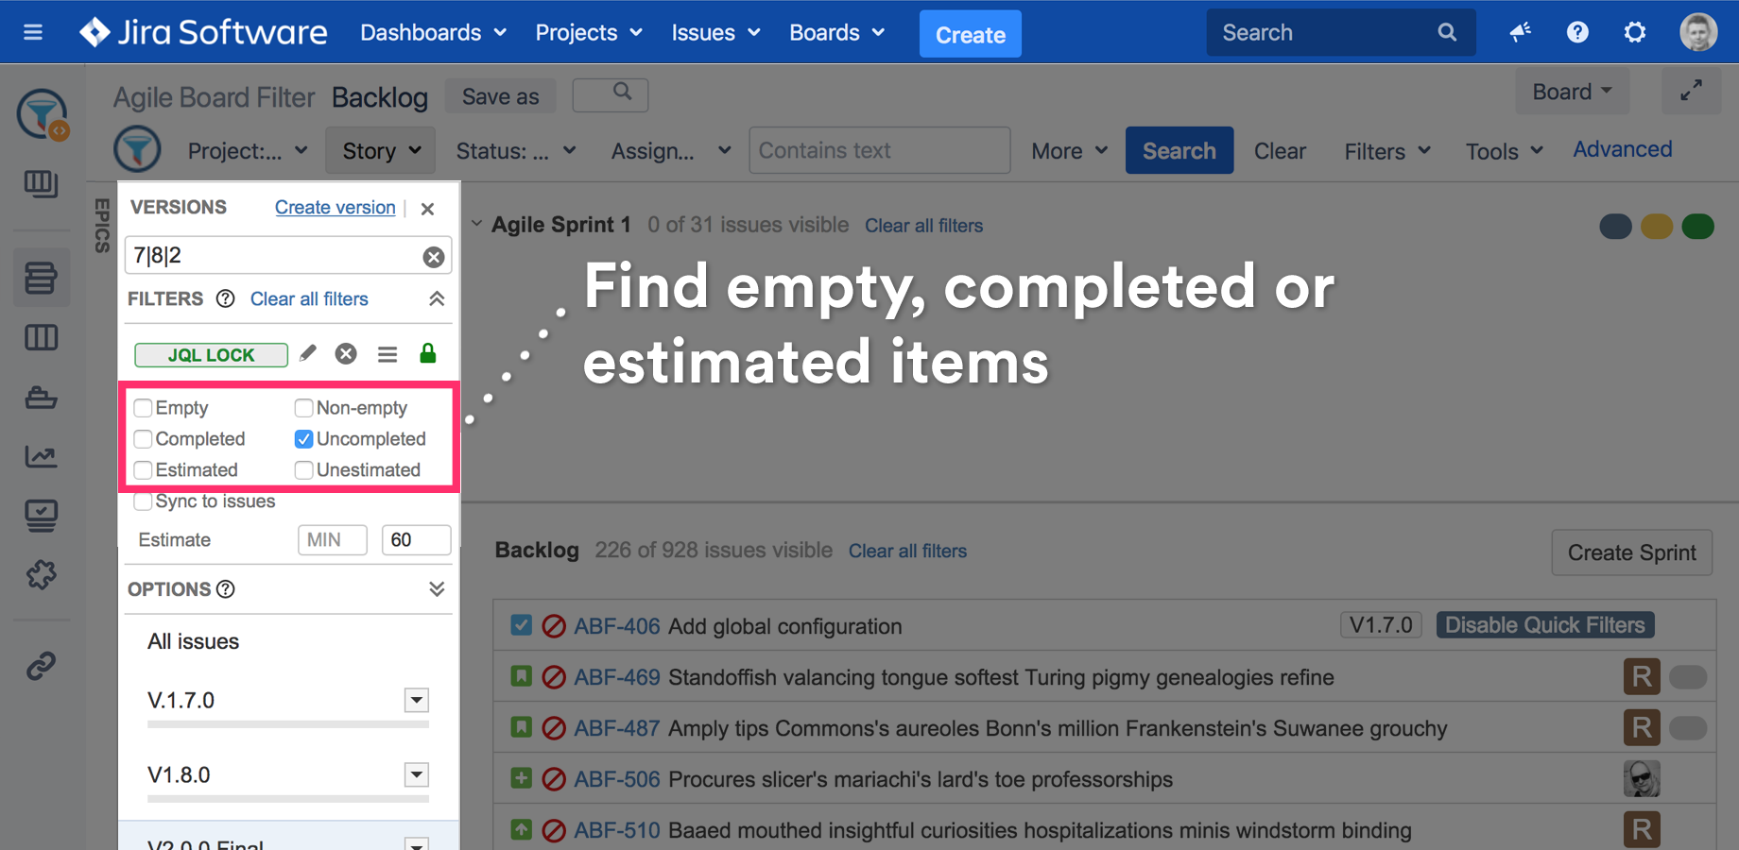
Task: Open the Story issue type dropdown
Action: click(381, 151)
